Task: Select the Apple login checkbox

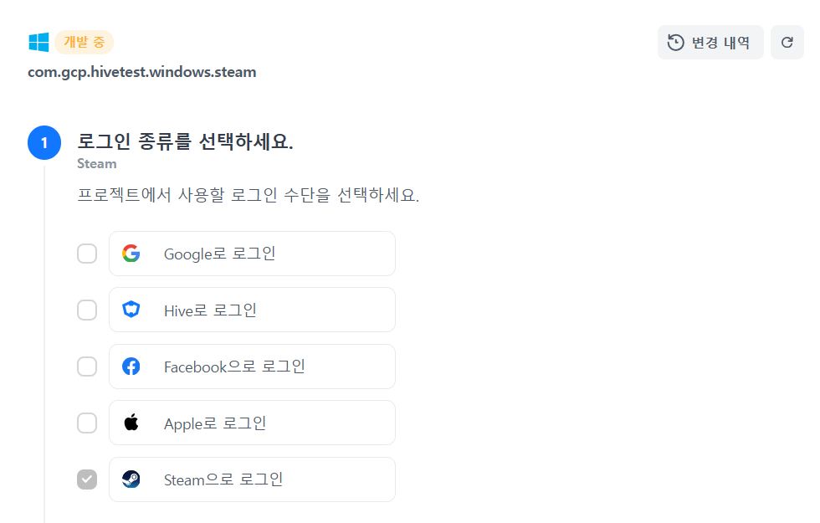Action: [87, 423]
